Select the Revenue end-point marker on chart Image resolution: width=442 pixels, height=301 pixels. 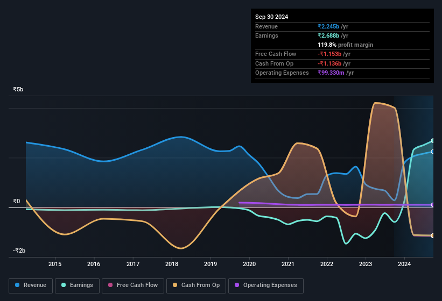(433, 152)
